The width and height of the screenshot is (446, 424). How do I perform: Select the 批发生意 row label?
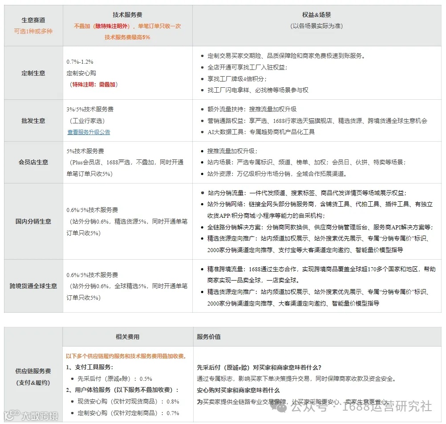(33, 121)
